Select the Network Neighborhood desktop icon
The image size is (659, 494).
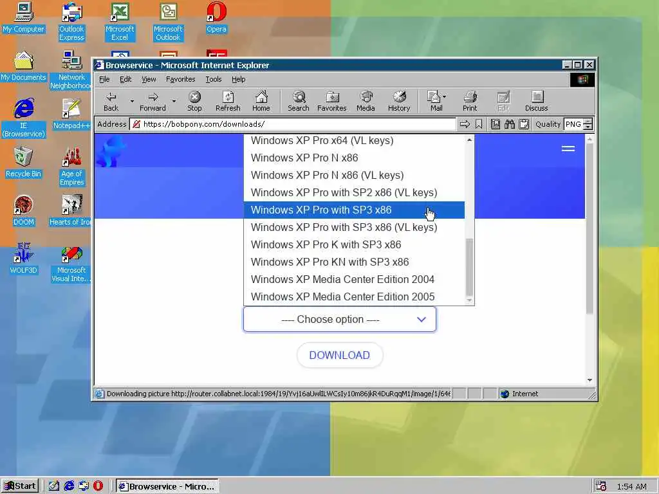tap(71, 70)
